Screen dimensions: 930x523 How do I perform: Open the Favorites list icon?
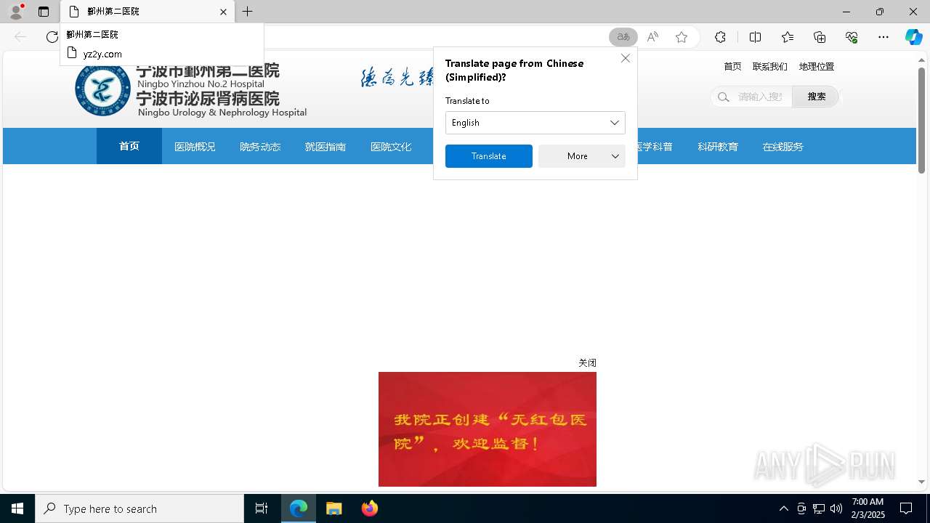[788, 37]
